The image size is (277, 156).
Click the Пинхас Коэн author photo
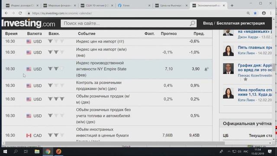coord(228,68)
